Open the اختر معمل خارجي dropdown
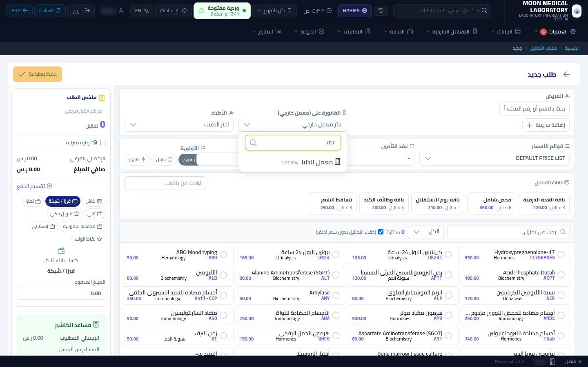The width and height of the screenshot is (588, 367). [x=293, y=125]
